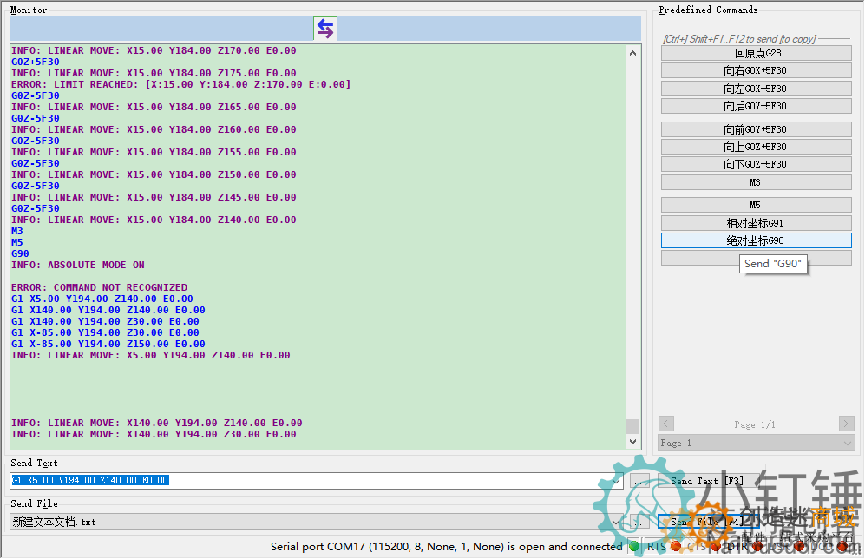Viewport: 865px width, 559px height.
Task: Send relative coordinates 相对坐标G91
Action: 757,223
